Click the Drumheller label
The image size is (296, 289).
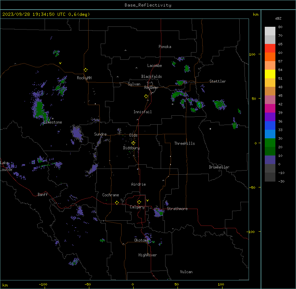[x=219, y=167]
